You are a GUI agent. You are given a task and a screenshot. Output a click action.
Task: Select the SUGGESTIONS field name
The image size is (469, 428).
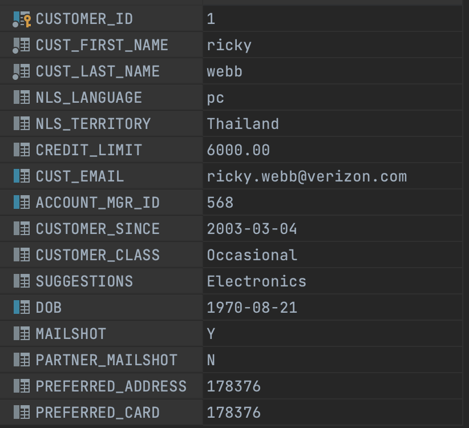84,281
